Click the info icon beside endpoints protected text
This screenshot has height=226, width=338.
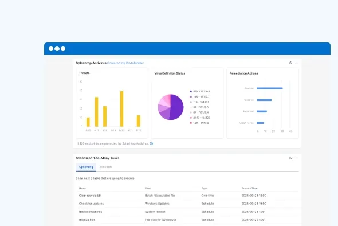click(x=151, y=143)
